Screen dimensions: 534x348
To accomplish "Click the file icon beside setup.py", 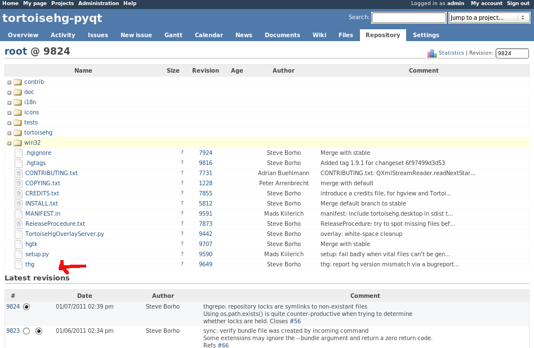I will 19,254.
